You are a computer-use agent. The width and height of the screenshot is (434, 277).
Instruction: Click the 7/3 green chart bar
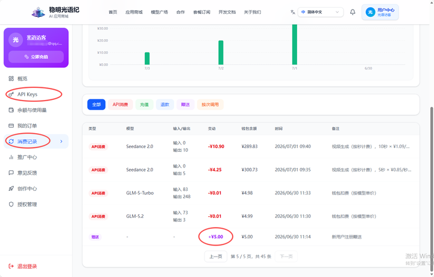[147, 58]
